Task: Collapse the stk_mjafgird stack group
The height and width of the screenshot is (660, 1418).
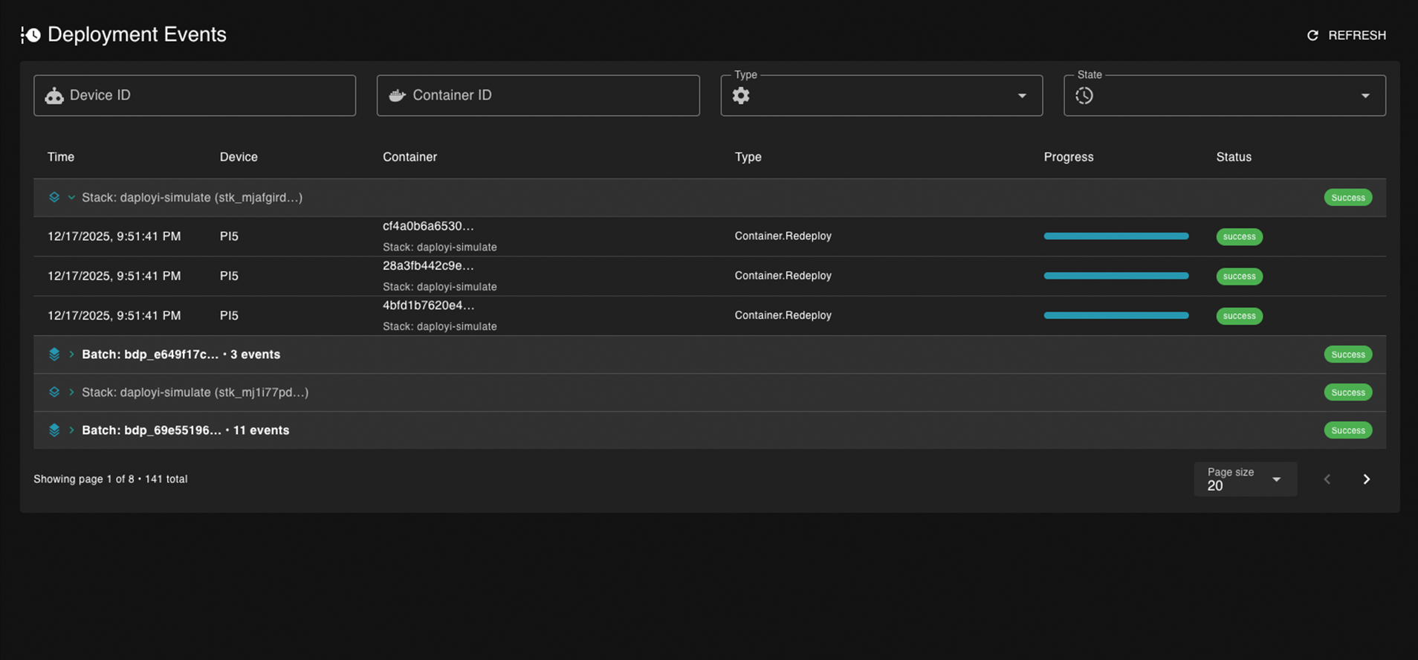Action: [x=71, y=198]
